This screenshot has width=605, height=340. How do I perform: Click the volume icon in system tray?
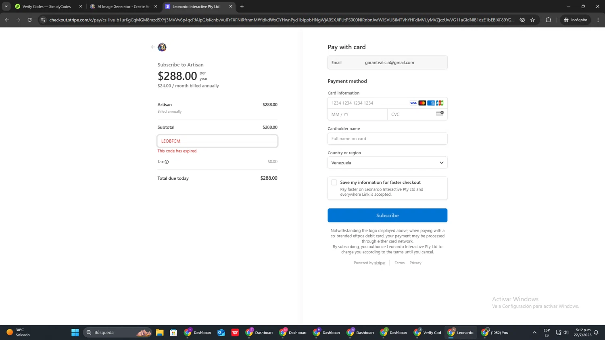coord(566,332)
